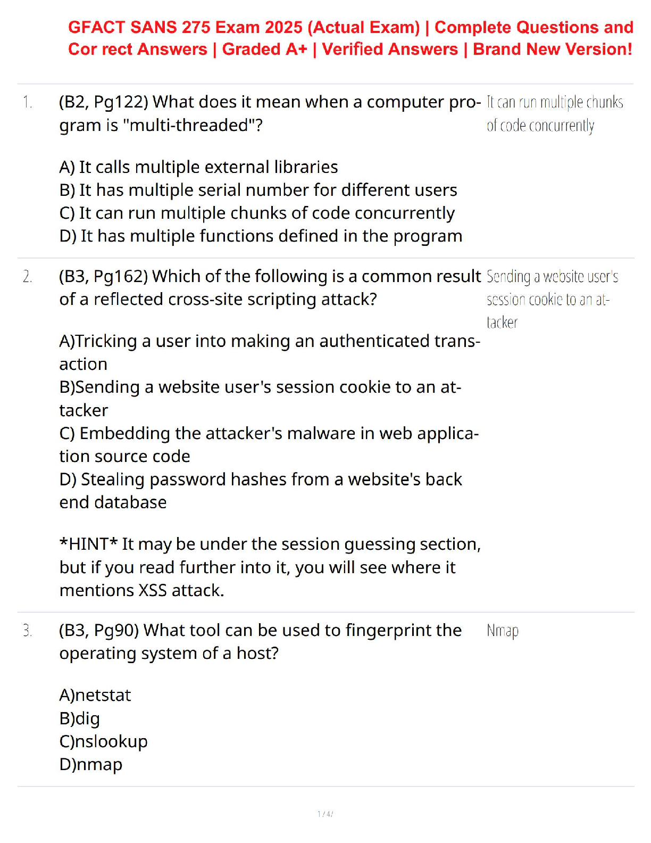Select option C "nslookup"

click(x=104, y=741)
